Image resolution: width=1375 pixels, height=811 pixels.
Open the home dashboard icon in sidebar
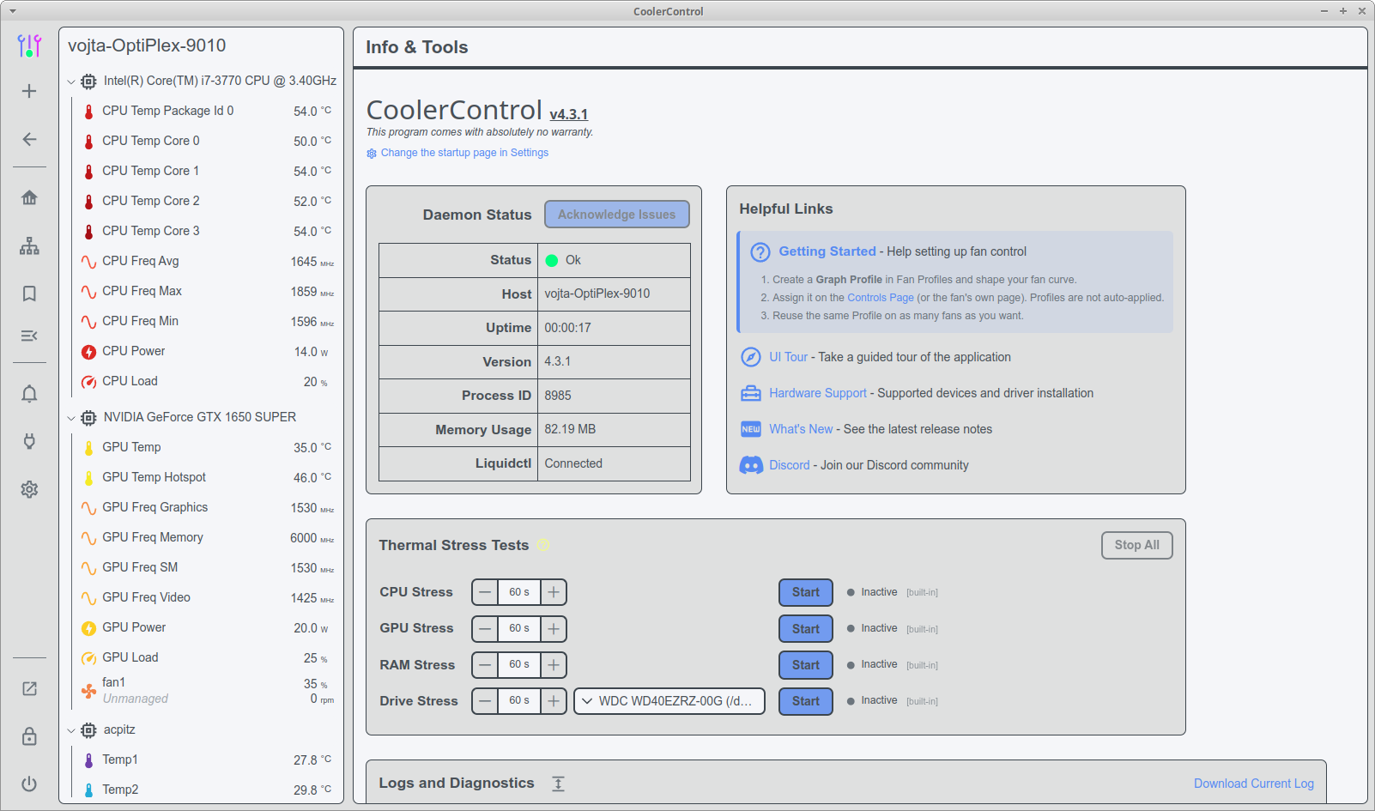pos(29,197)
